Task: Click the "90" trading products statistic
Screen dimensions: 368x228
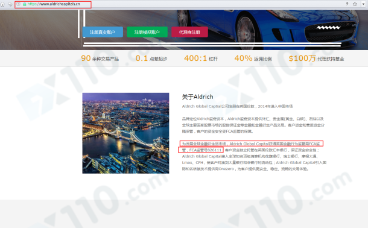Action: [x=86, y=58]
